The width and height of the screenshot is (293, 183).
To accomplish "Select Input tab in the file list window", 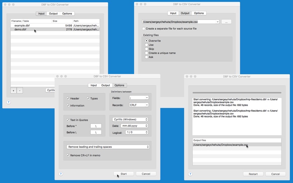I will [x=41, y=14].
